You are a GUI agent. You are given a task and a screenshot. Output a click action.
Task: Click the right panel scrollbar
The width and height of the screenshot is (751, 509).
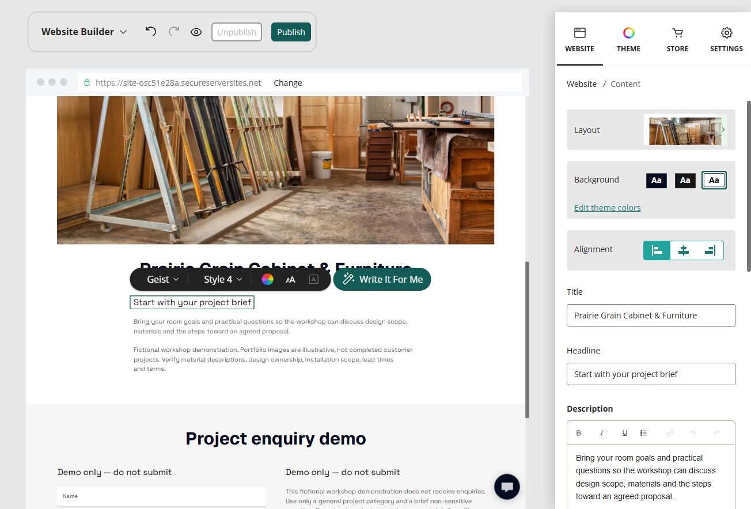tap(749, 185)
